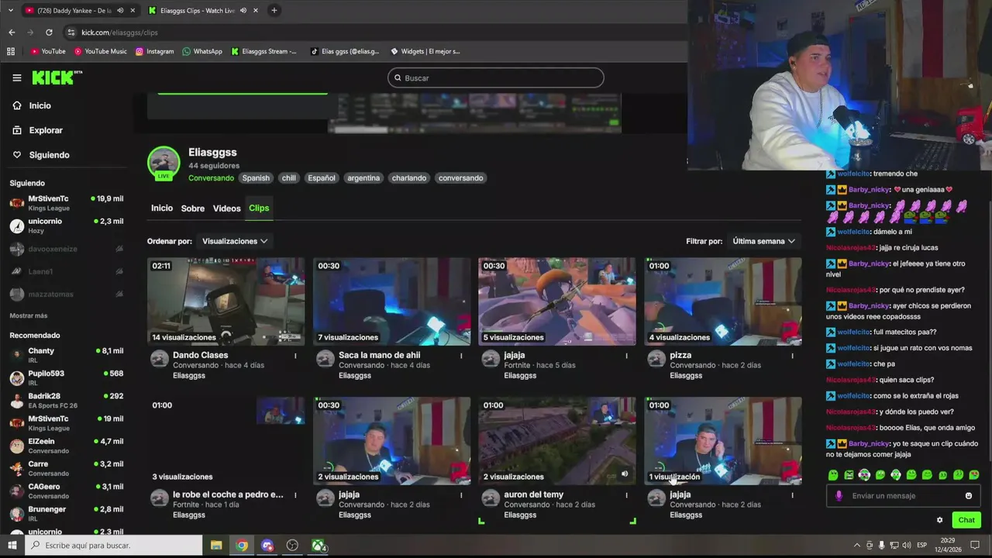Open the Filtrar por Última semana dropdown
This screenshot has width=992, height=558.
764,241
